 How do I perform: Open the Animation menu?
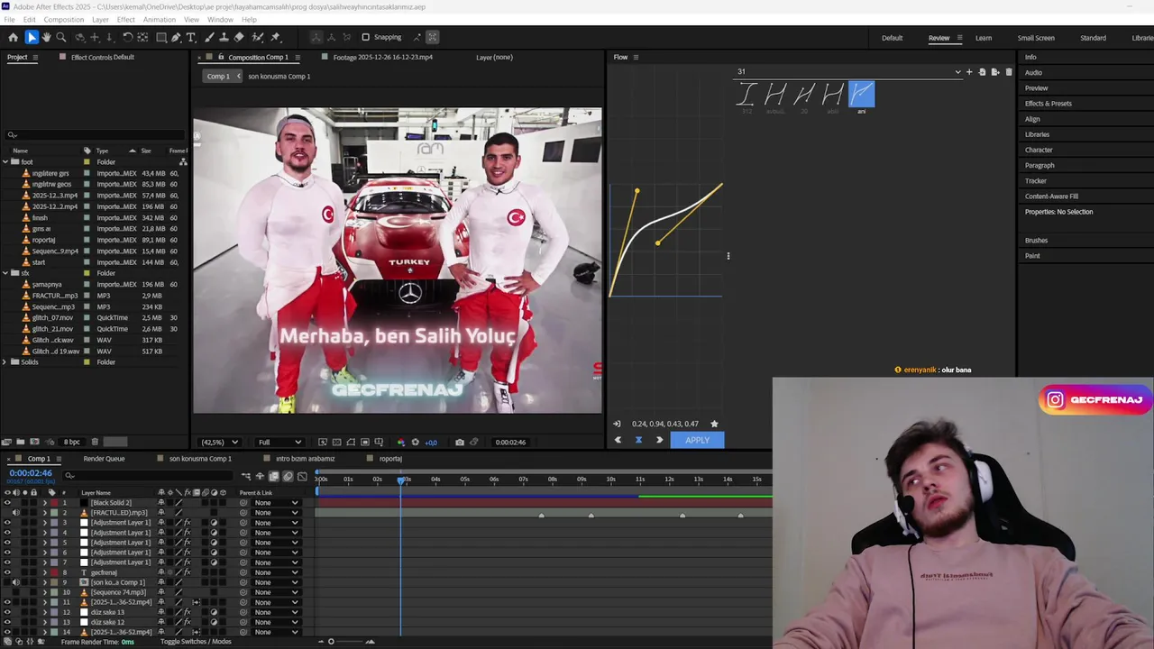pos(160,19)
